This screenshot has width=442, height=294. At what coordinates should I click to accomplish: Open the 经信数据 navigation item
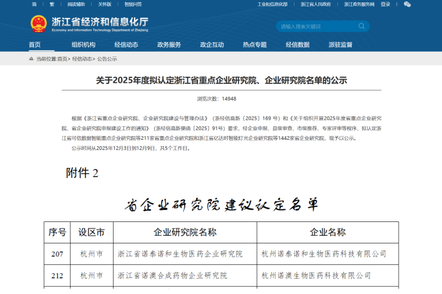[297, 45]
